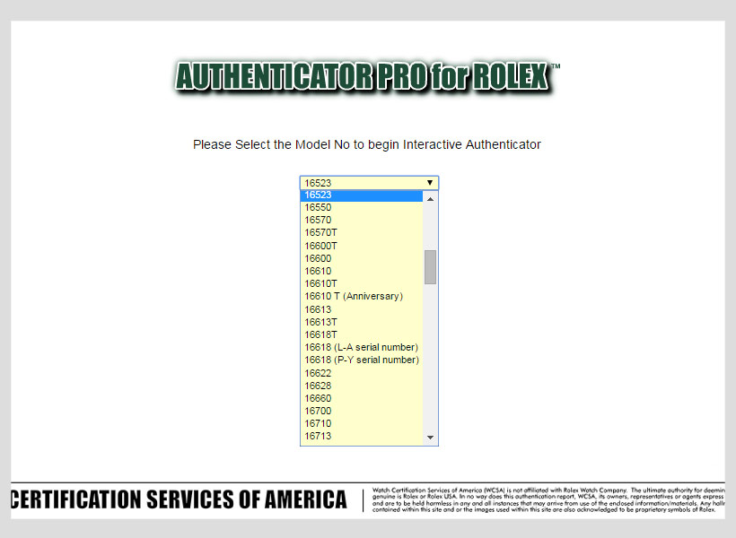The image size is (736, 538).
Task: Select model 16613 option
Action: pos(362,309)
